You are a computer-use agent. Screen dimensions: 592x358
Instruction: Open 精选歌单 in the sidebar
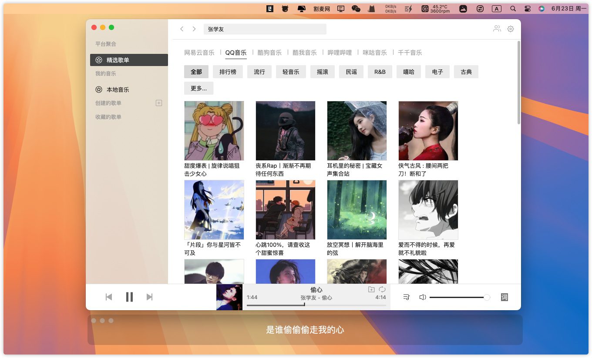click(129, 60)
